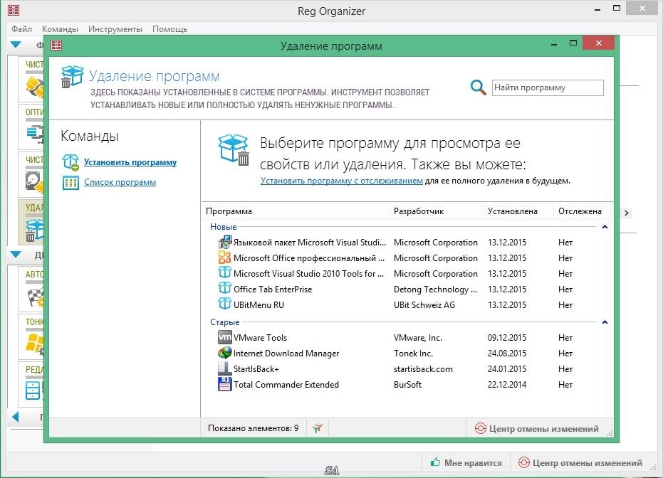Click the program list grid icon

(x=71, y=182)
